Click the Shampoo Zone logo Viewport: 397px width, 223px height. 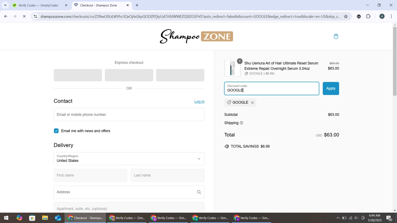click(x=196, y=36)
